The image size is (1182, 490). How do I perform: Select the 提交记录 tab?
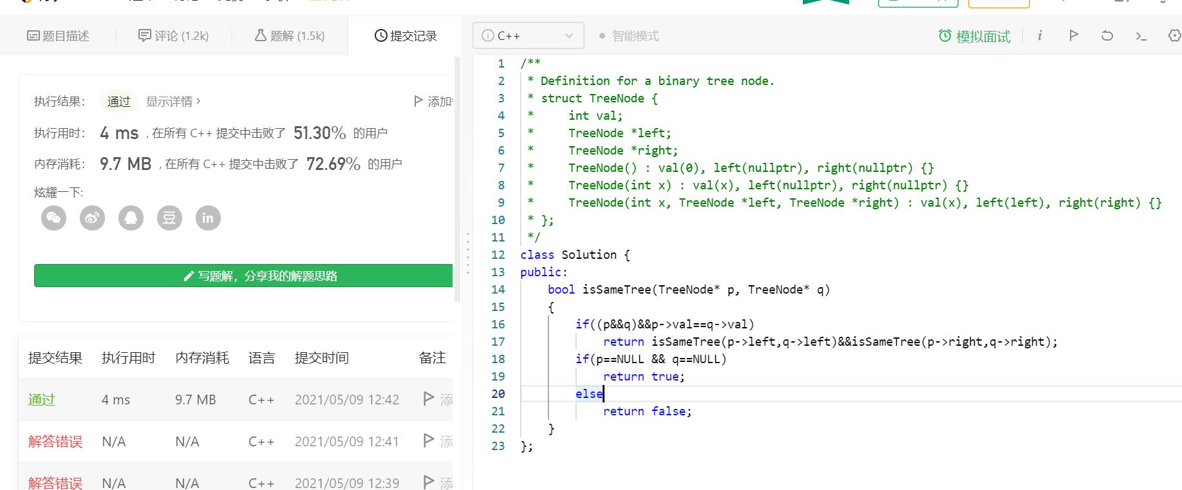coord(406,36)
